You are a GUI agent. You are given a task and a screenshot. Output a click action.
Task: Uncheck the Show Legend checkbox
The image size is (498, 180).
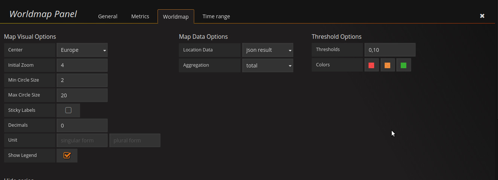(67, 155)
